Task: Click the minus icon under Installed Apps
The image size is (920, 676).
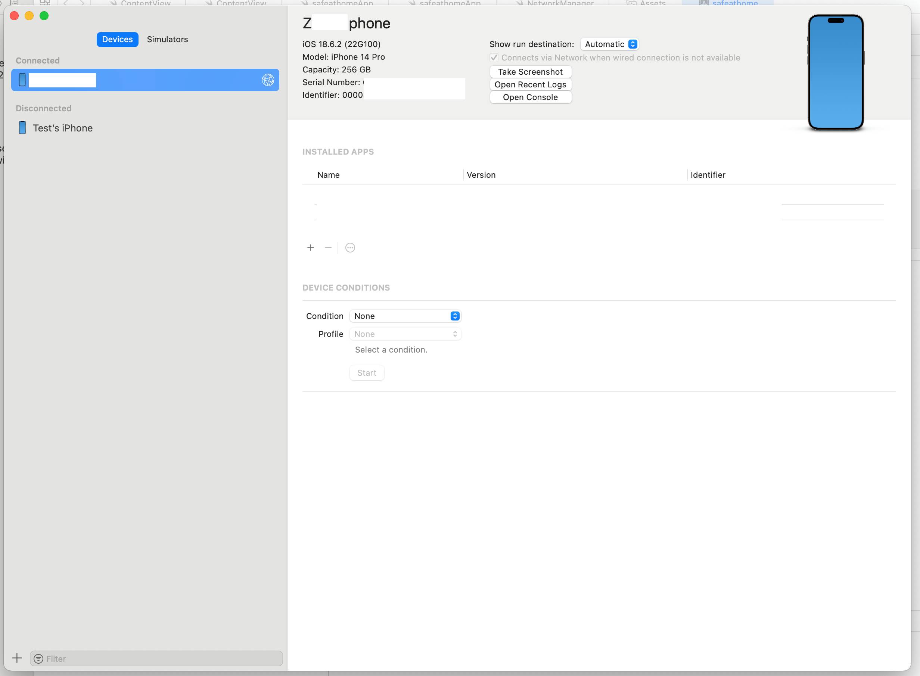Action: (x=328, y=248)
